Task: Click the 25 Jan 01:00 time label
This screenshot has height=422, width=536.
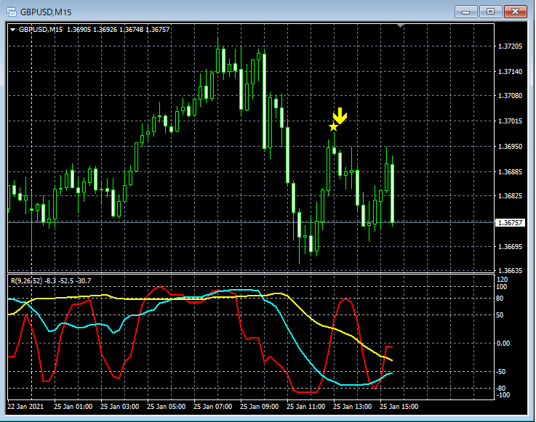Action: click(73, 406)
